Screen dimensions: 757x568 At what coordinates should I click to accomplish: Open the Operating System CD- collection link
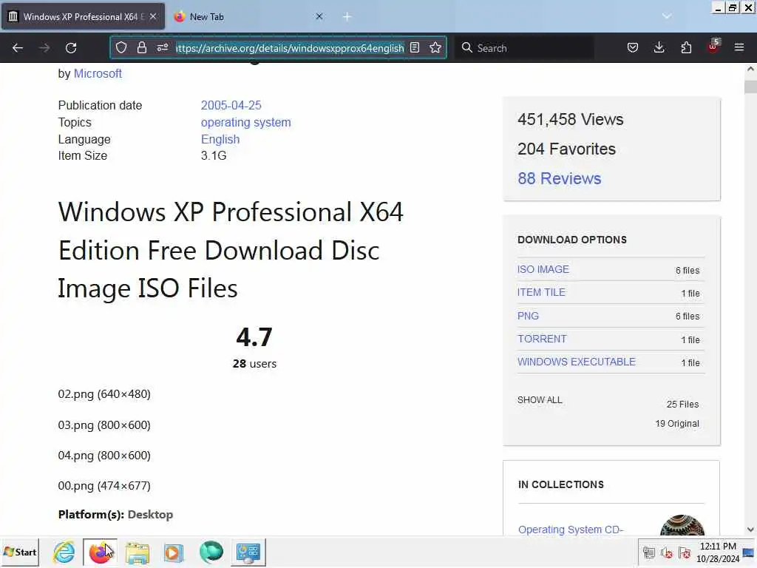(x=571, y=530)
